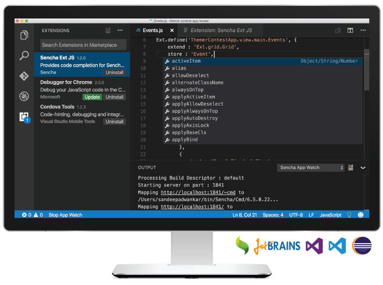The image size is (383, 285).
Task: Click the OUTPUT panel title
Action: click(x=147, y=168)
